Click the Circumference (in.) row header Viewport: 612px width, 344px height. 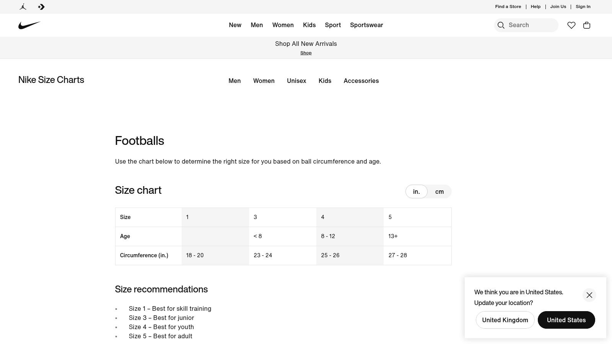[x=148, y=255]
